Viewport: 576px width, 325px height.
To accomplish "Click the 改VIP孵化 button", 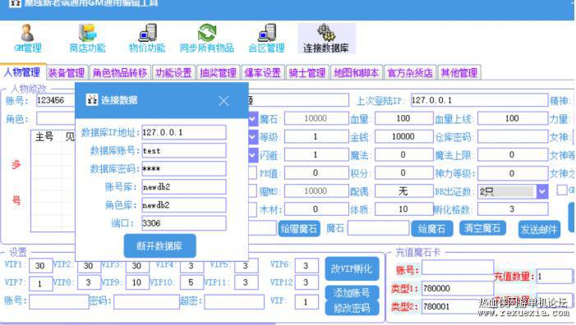I will [x=352, y=269].
